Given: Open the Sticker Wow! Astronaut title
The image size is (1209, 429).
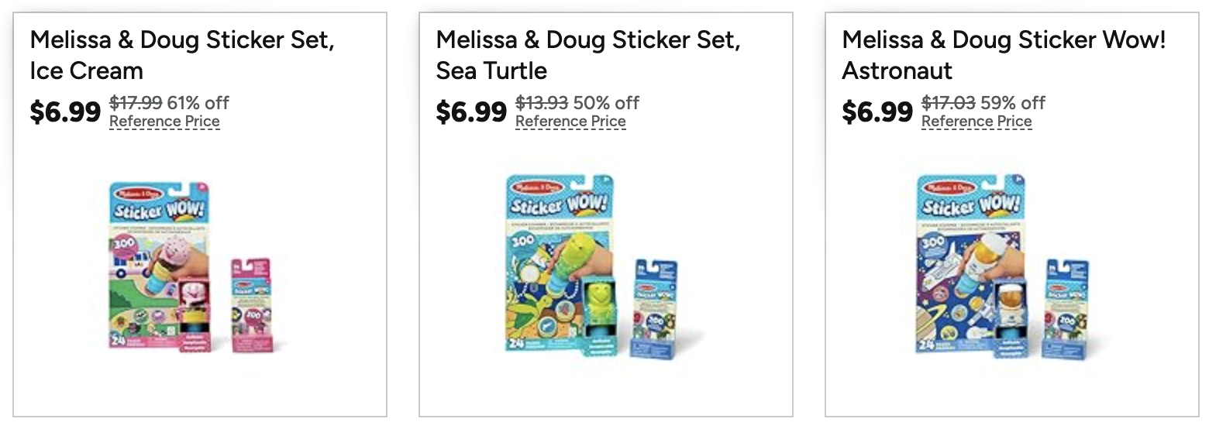Looking at the screenshot, I should point(1003,55).
